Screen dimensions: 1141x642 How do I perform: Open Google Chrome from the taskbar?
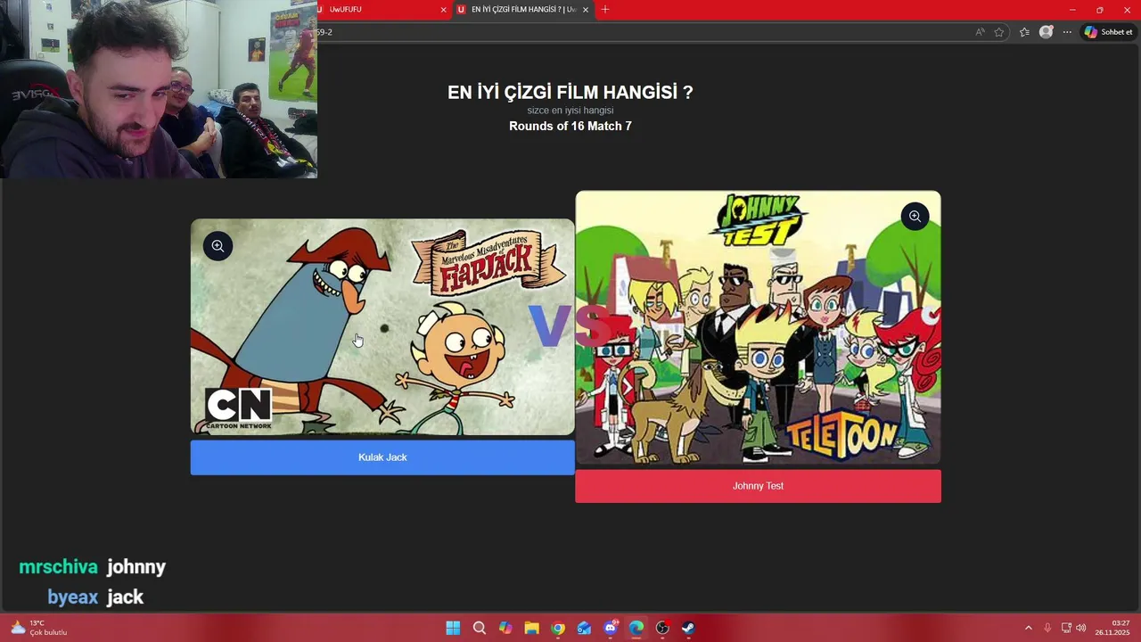click(x=558, y=628)
